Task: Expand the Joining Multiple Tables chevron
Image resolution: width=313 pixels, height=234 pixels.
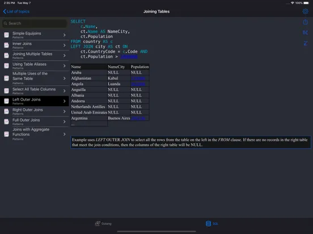Action: (64, 55)
